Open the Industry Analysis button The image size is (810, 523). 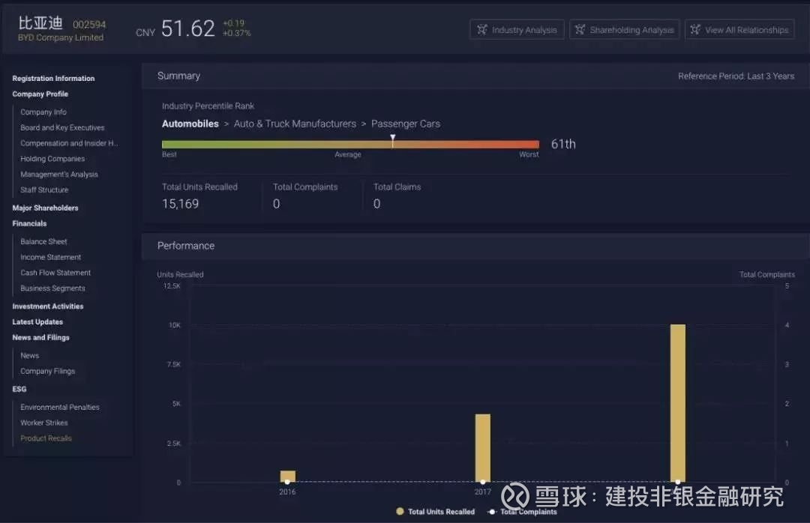coord(517,30)
